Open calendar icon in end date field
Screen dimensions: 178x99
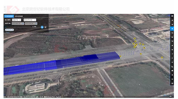point(36,23)
